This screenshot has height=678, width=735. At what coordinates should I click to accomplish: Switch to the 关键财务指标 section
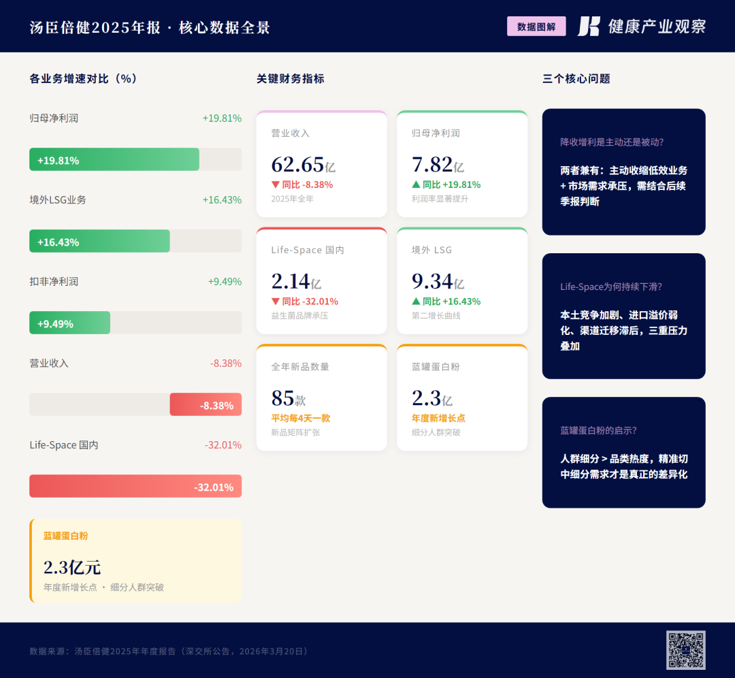(x=289, y=79)
